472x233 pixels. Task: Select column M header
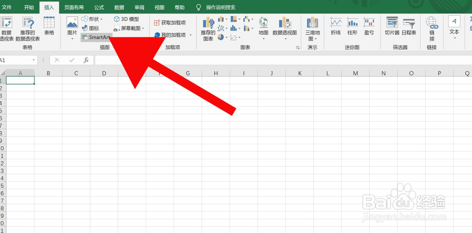(x=355, y=73)
